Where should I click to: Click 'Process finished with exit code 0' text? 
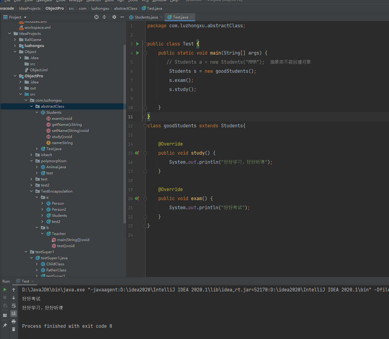point(67,326)
